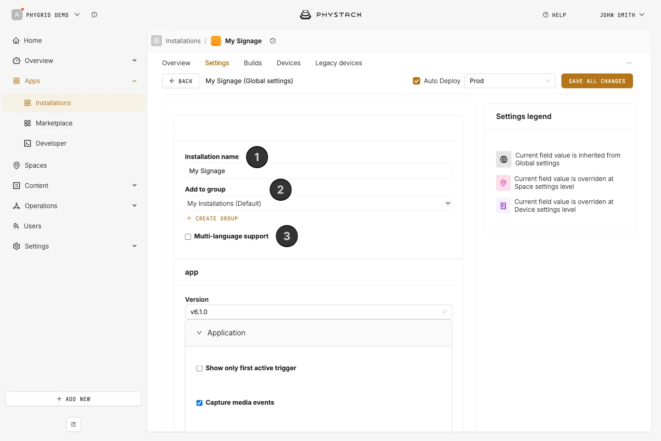The width and height of the screenshot is (661, 441).
Task: Click Save All Changes button
Action: click(x=597, y=81)
